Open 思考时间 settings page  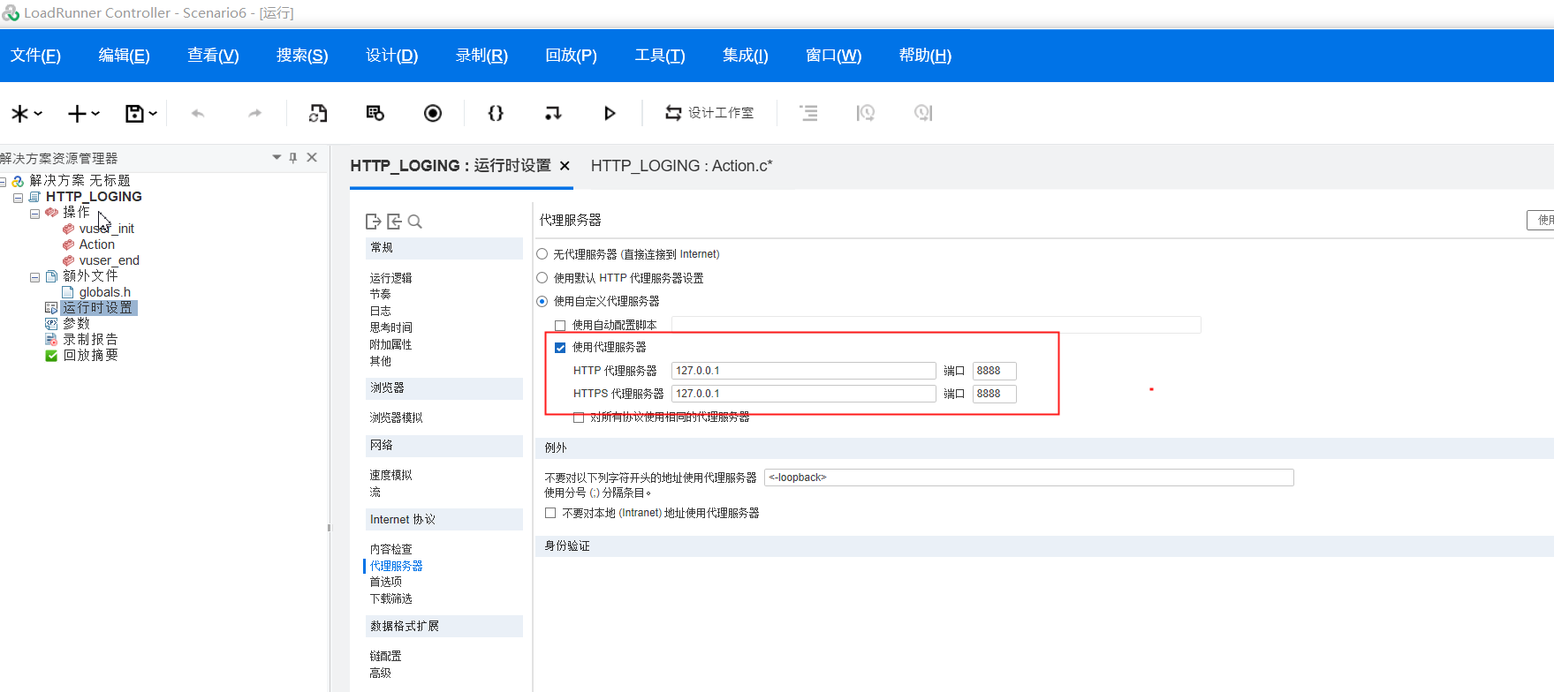pos(390,327)
